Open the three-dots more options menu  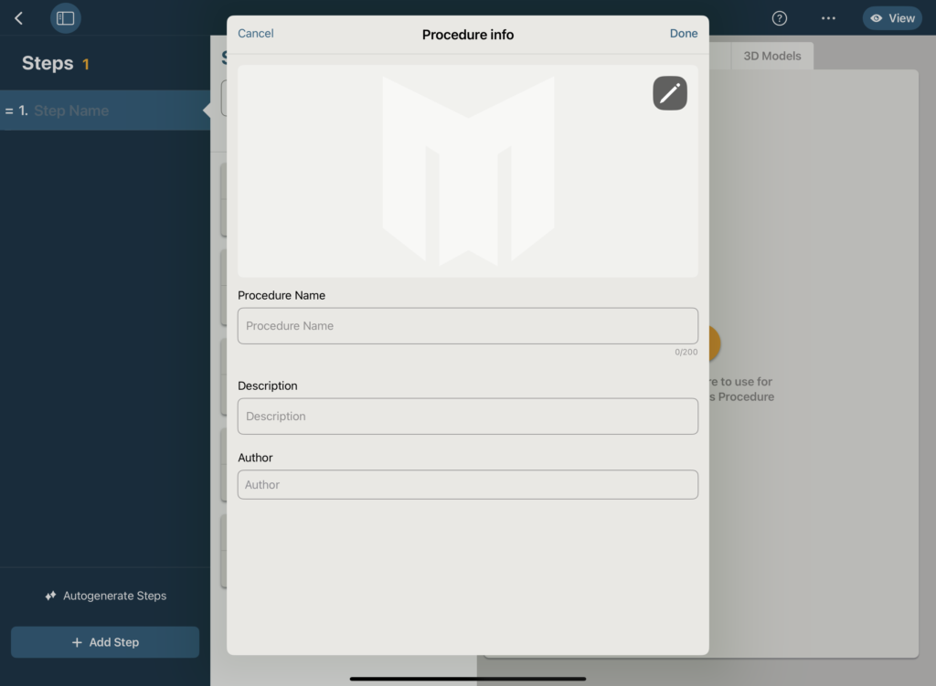click(828, 18)
